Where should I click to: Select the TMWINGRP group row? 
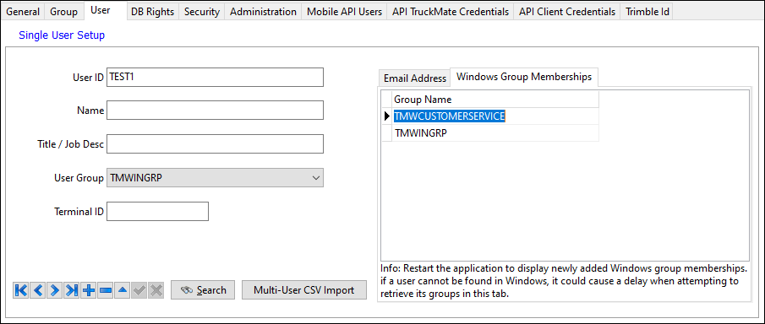[489, 132]
